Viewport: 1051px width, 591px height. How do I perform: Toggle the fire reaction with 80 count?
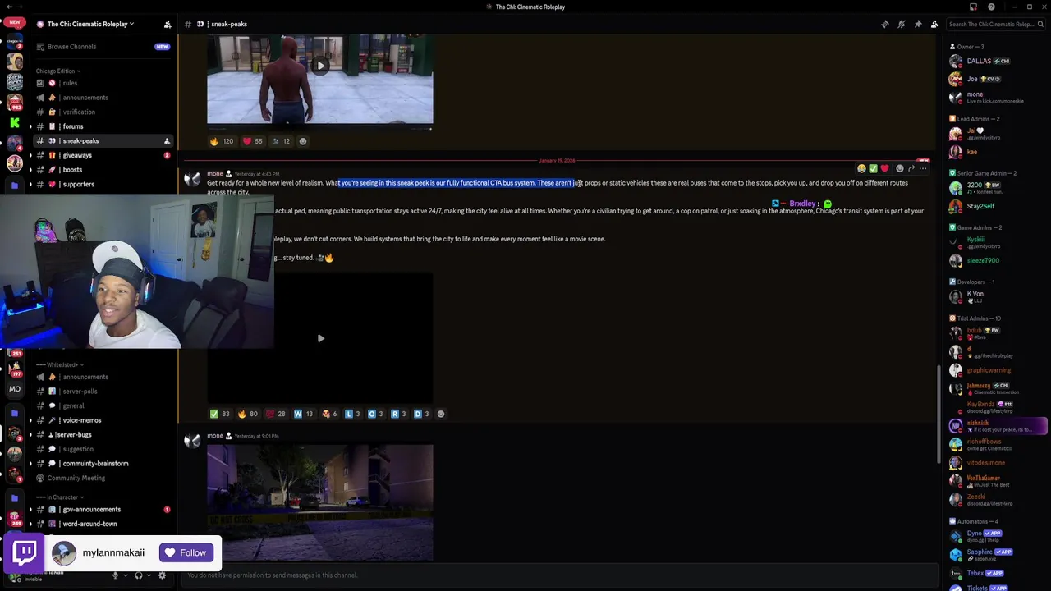[248, 414]
